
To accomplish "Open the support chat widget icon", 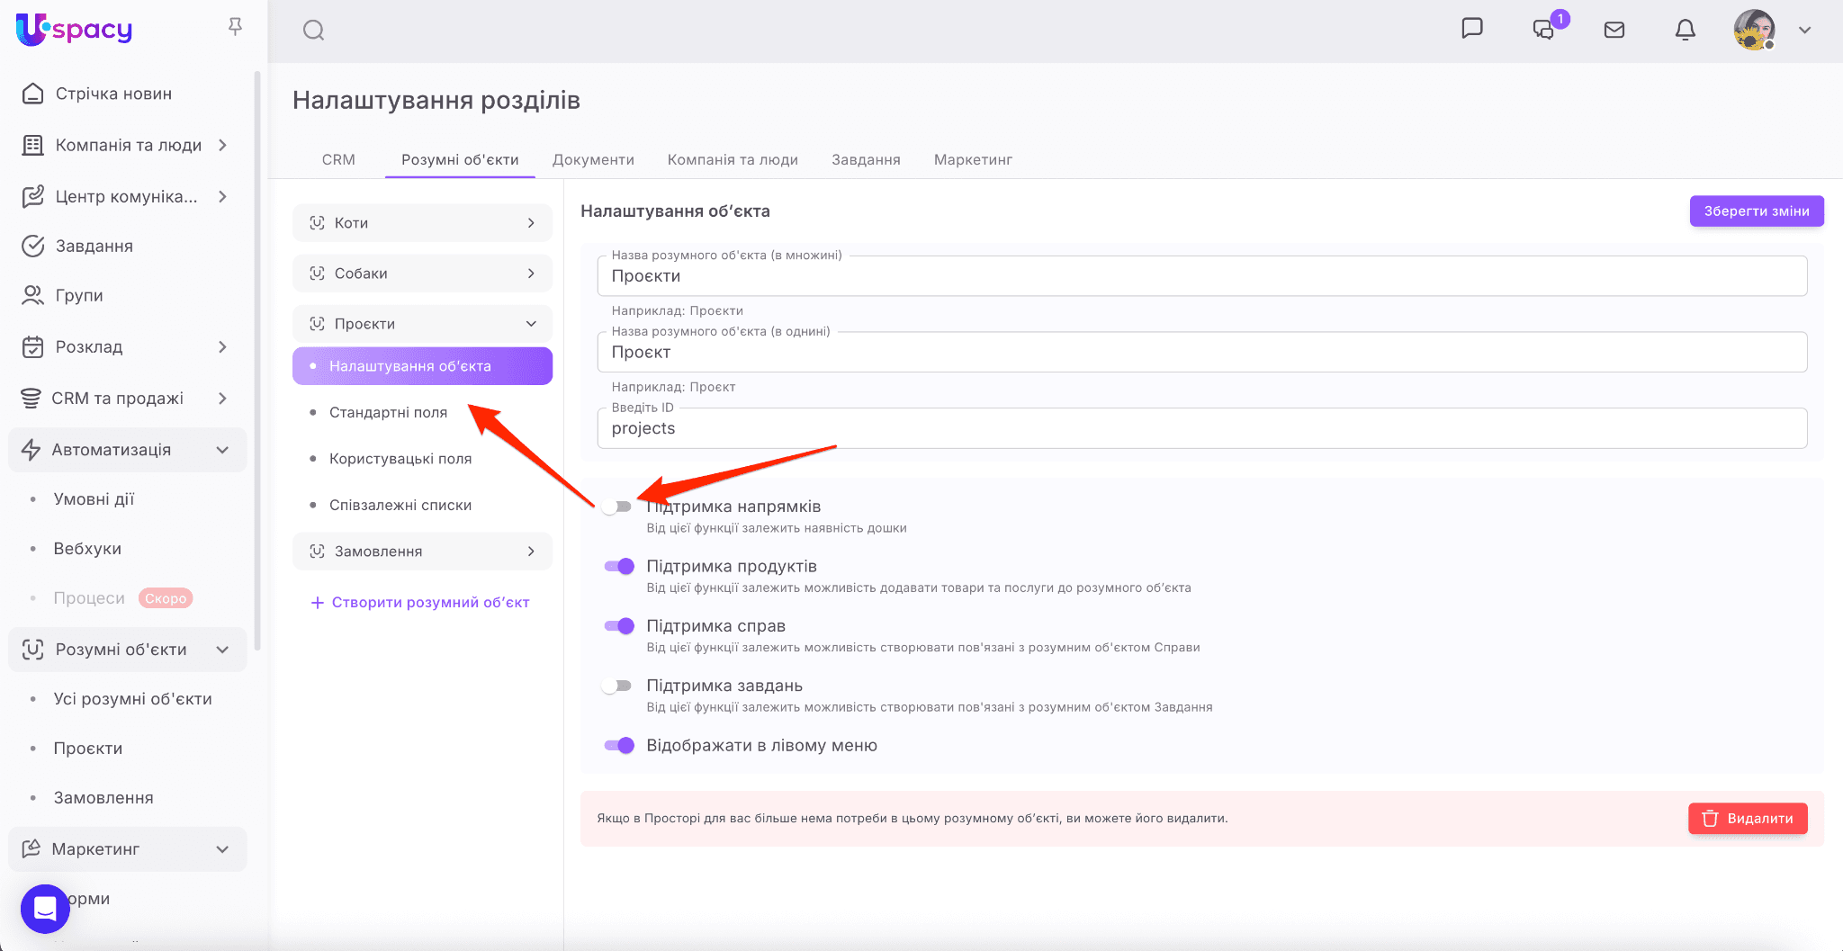I will click(x=45, y=909).
